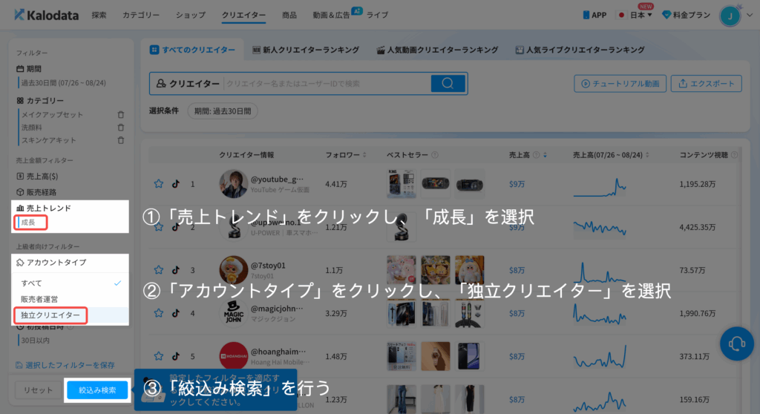
Task: Click the 期間: 過去30日間 condition chip
Action: [x=223, y=111]
